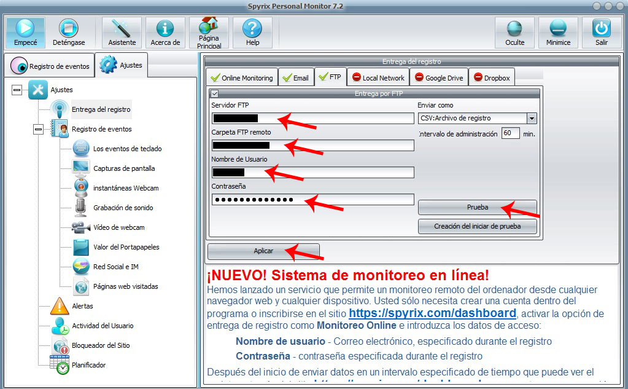This screenshot has width=628, height=389.
Task: Focus the Contraseña password field
Action: point(312,199)
